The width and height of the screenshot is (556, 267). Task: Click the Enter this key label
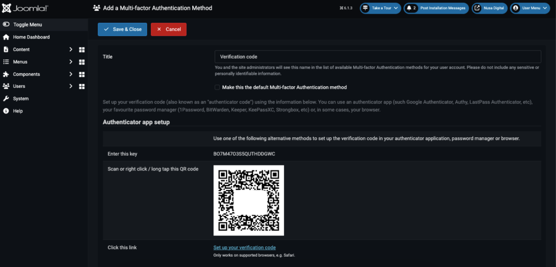122,154
